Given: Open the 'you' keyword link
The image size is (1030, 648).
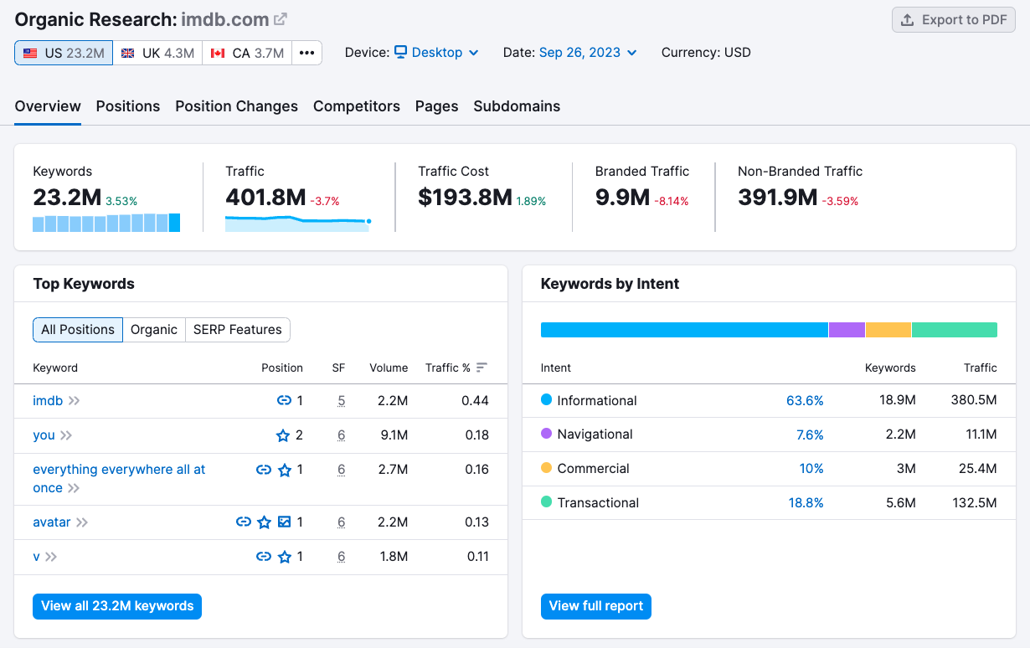Looking at the screenshot, I should point(44,435).
